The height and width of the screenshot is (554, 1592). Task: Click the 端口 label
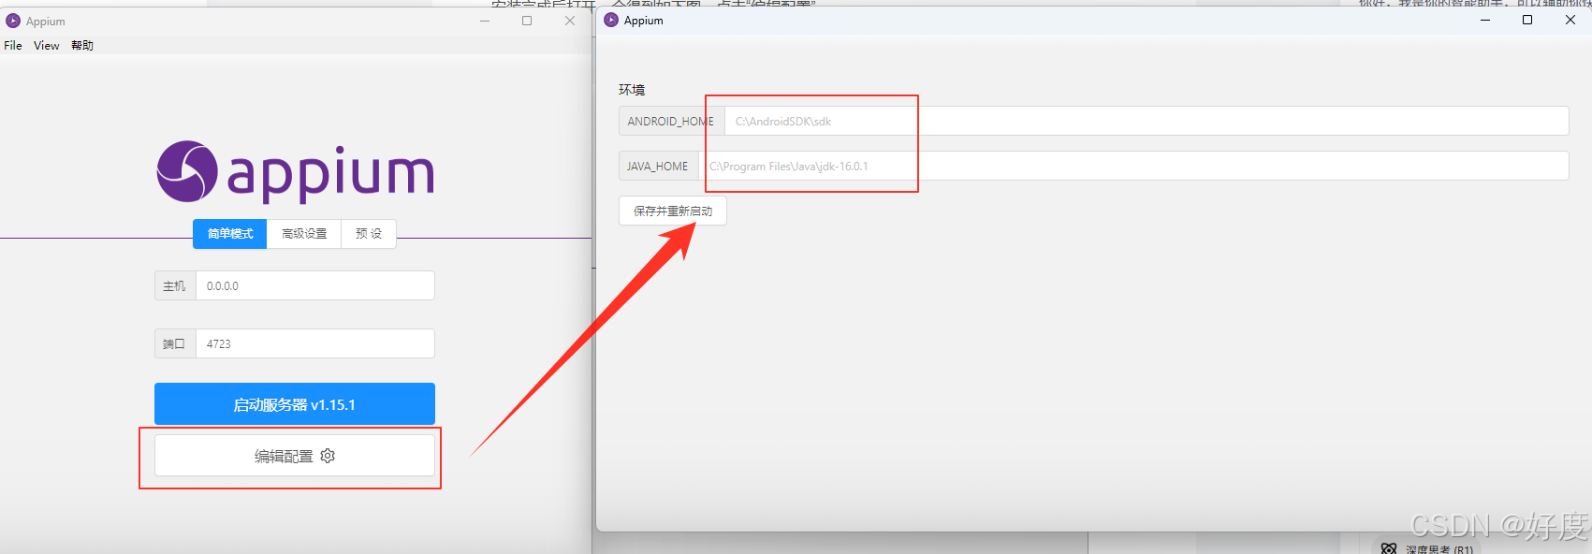tap(175, 343)
